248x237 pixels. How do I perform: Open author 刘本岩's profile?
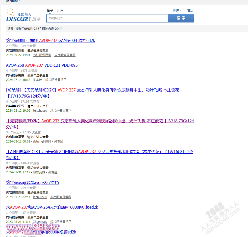pos(38,80)
